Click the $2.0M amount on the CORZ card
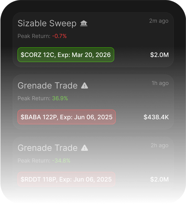The height and width of the screenshot is (204, 186). click(x=159, y=55)
